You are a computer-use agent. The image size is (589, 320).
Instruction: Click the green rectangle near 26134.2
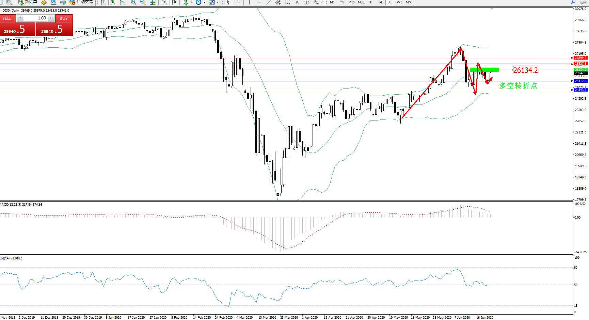click(484, 70)
